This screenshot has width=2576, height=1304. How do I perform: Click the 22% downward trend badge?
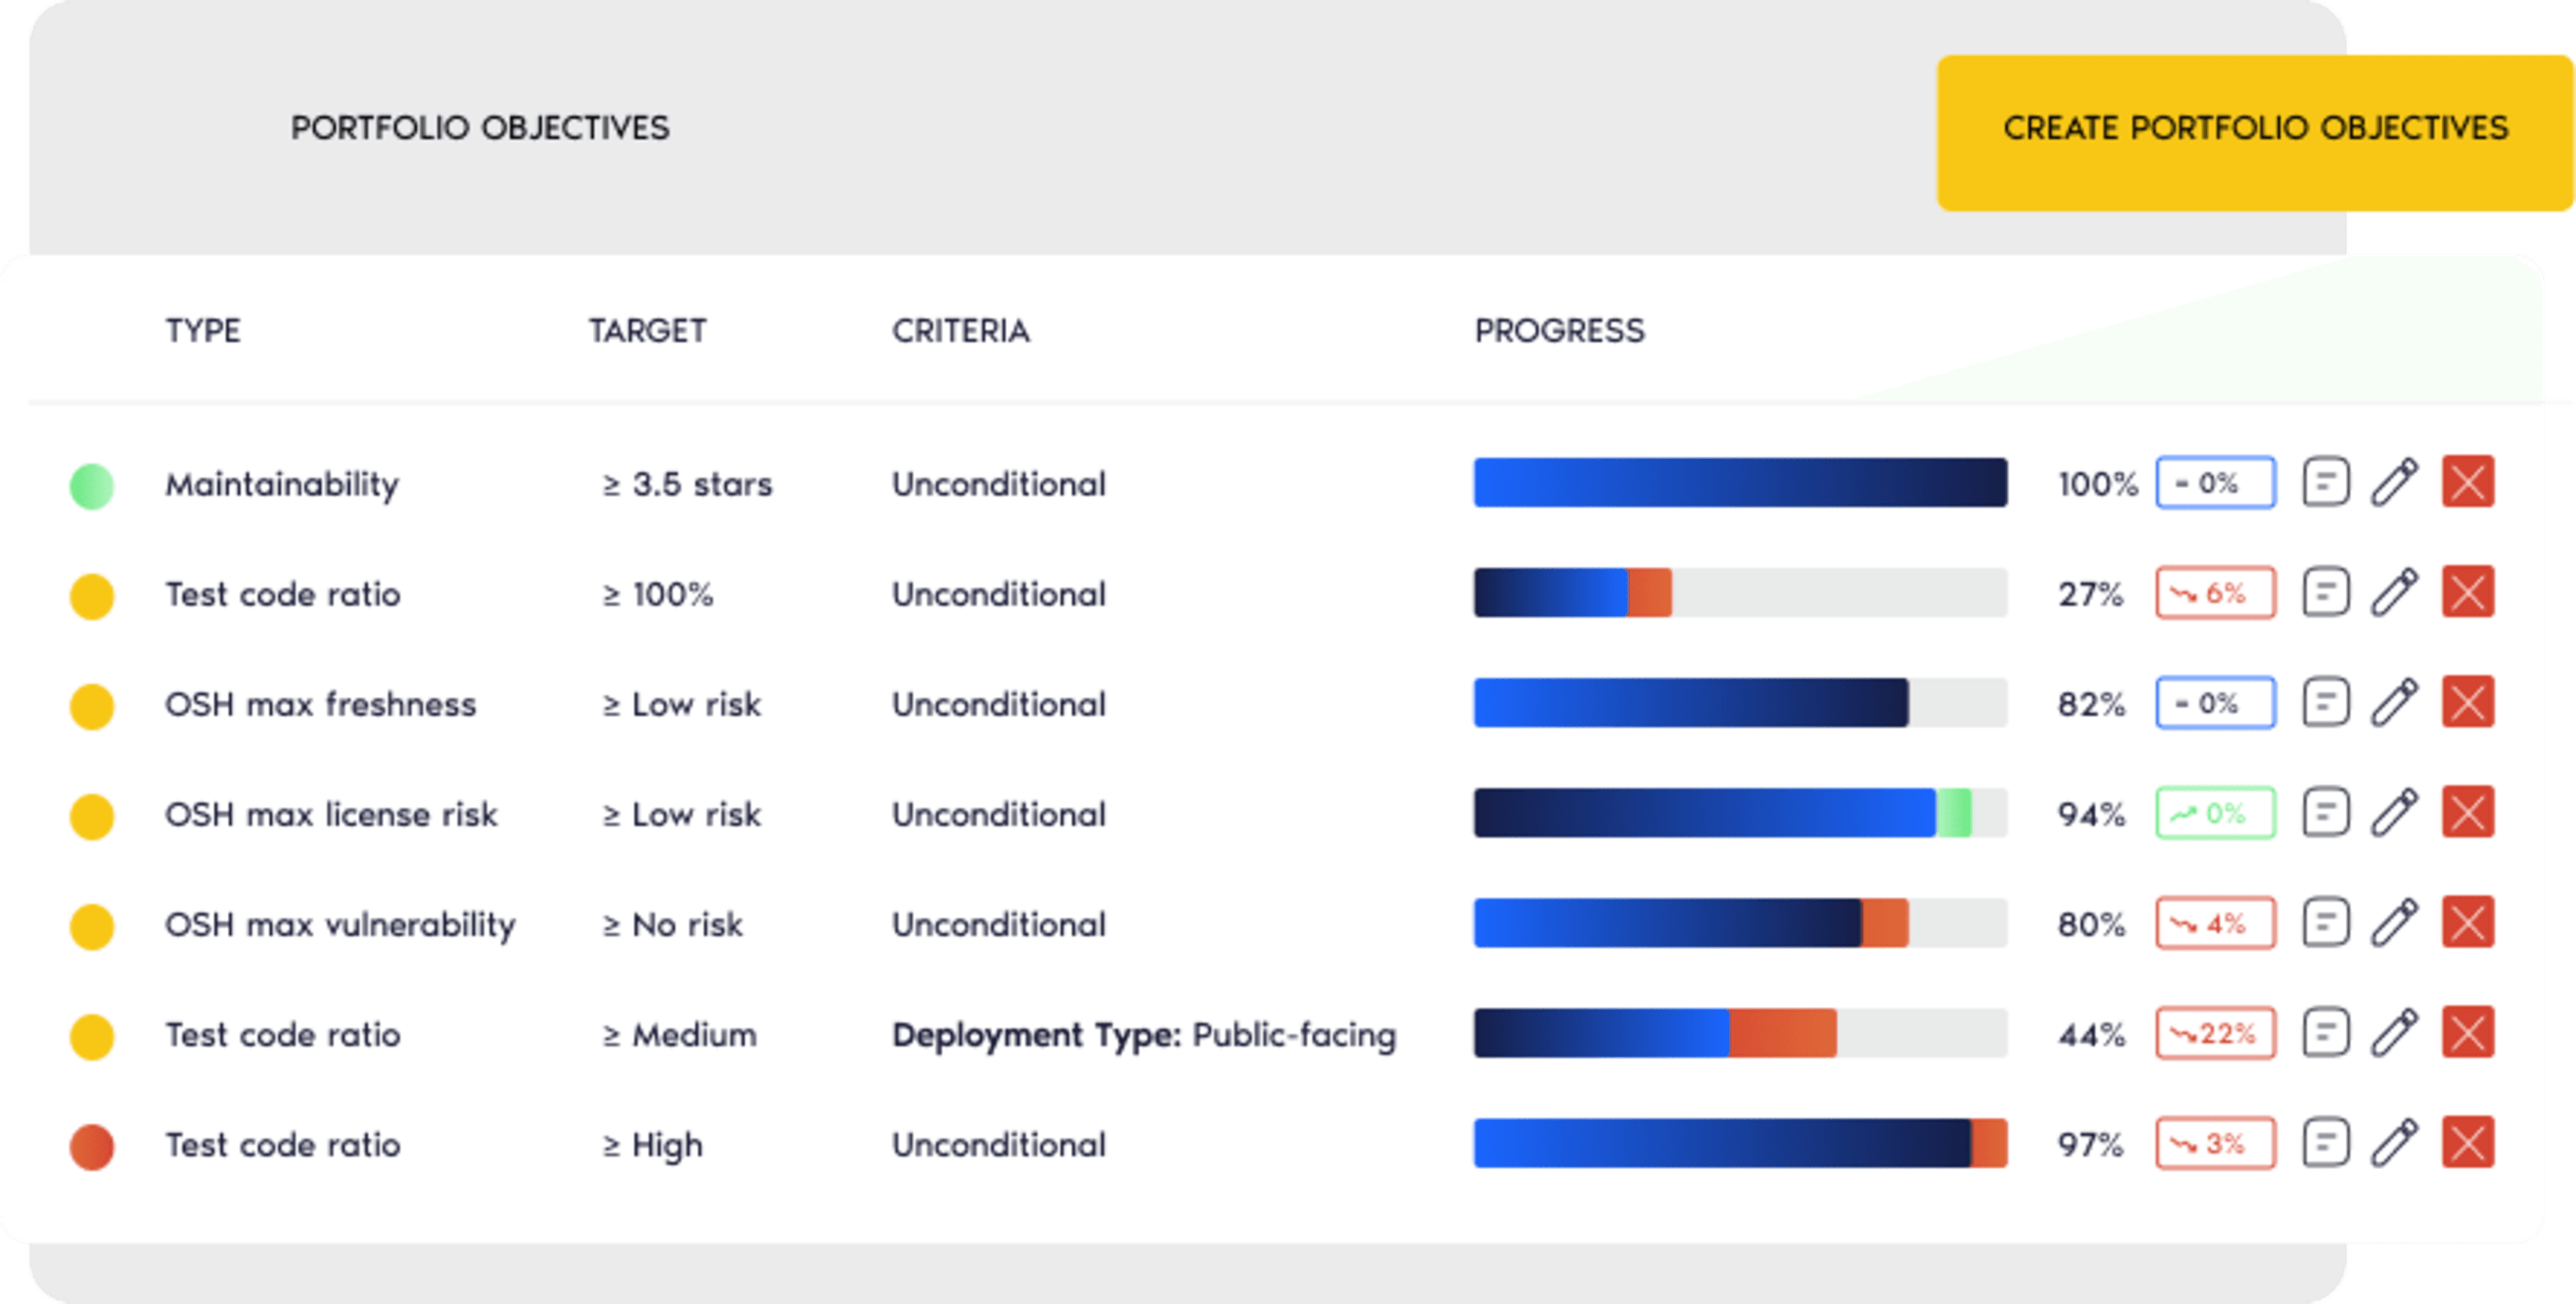(x=2215, y=1033)
